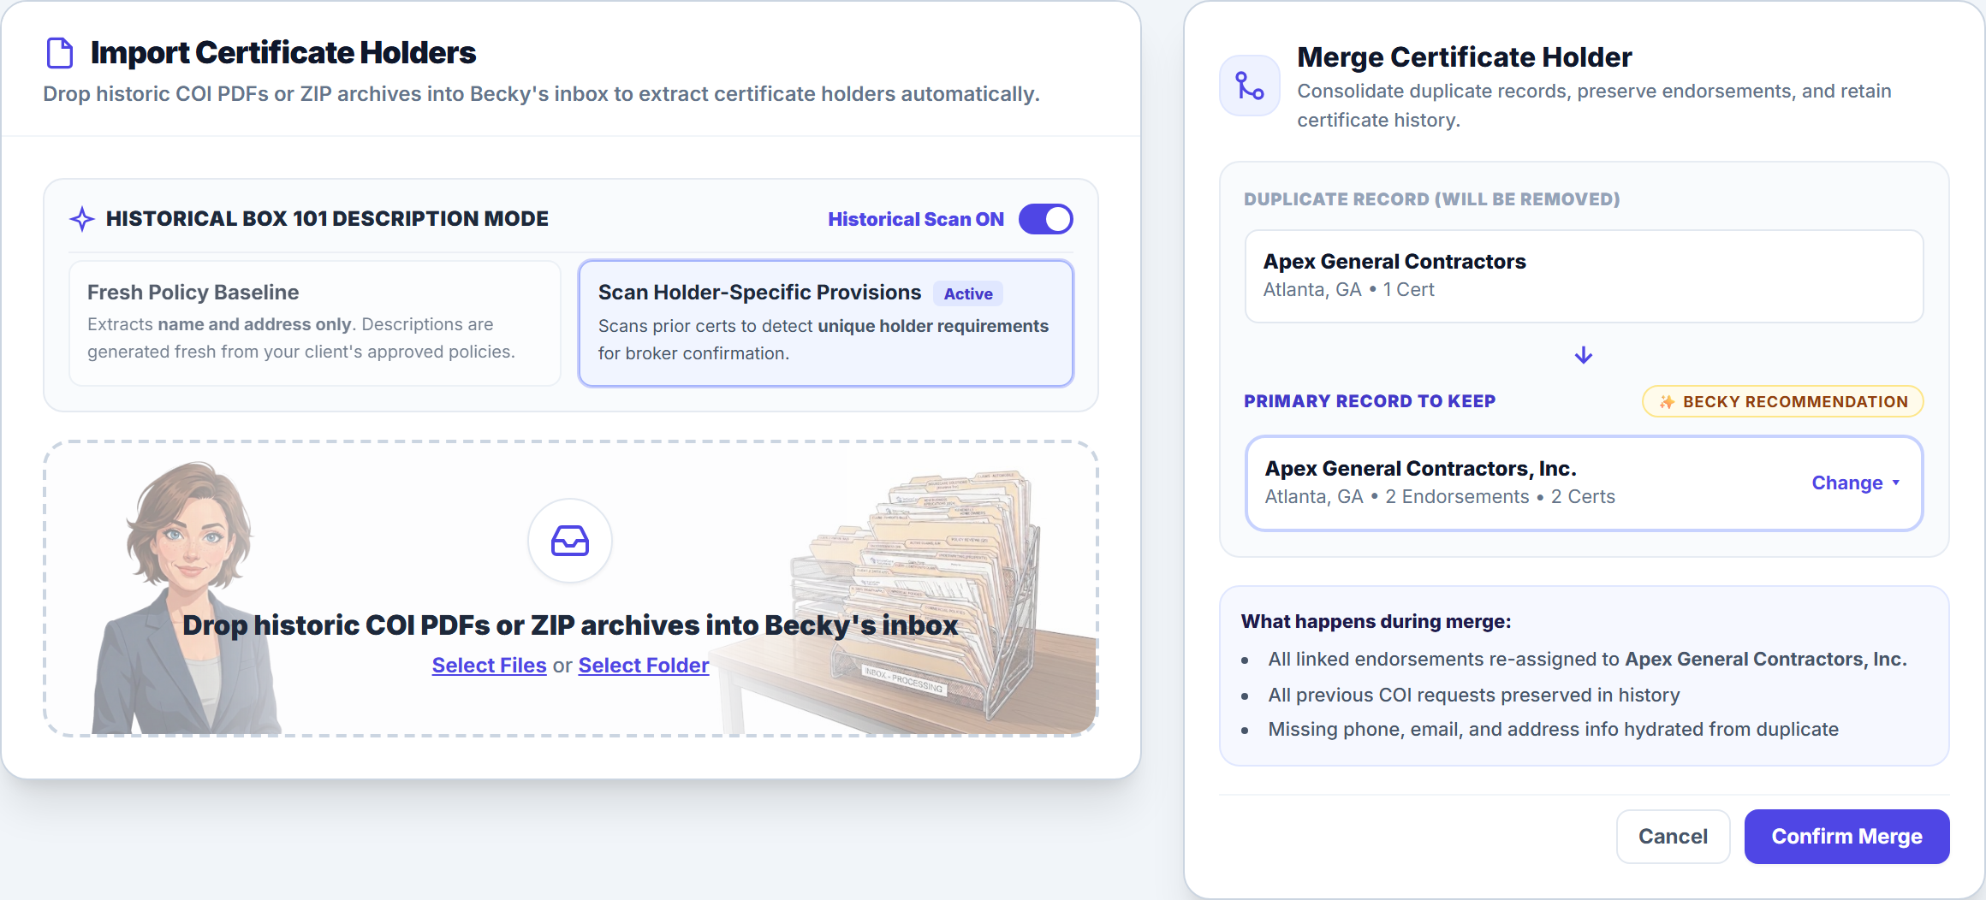The width and height of the screenshot is (1986, 900).
Task: Click Confirm Merge button
Action: (x=1846, y=837)
